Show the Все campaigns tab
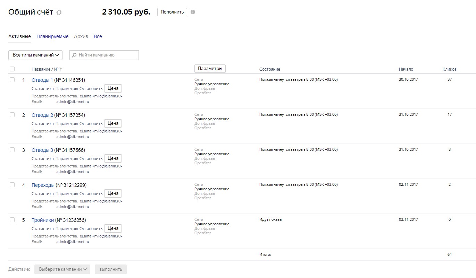 click(98, 36)
